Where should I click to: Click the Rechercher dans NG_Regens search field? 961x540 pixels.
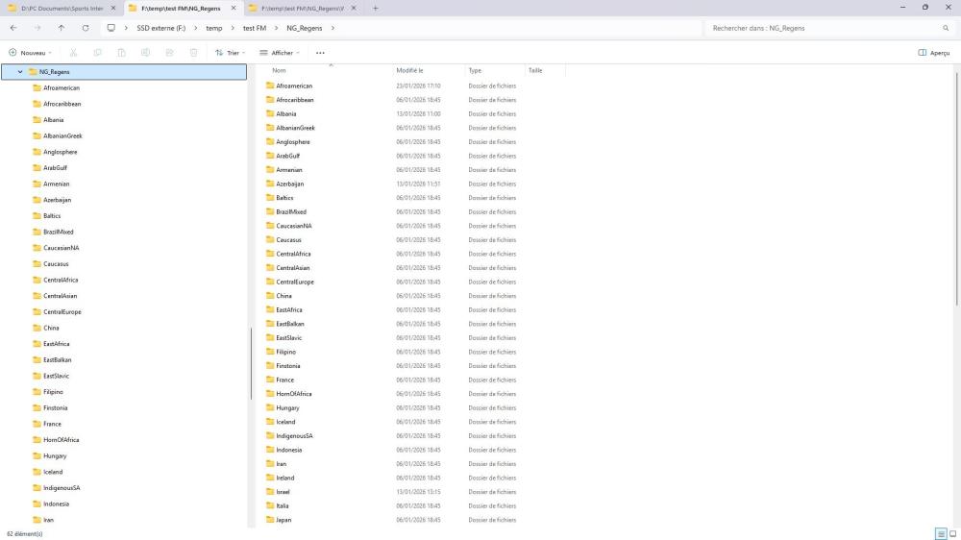point(825,28)
